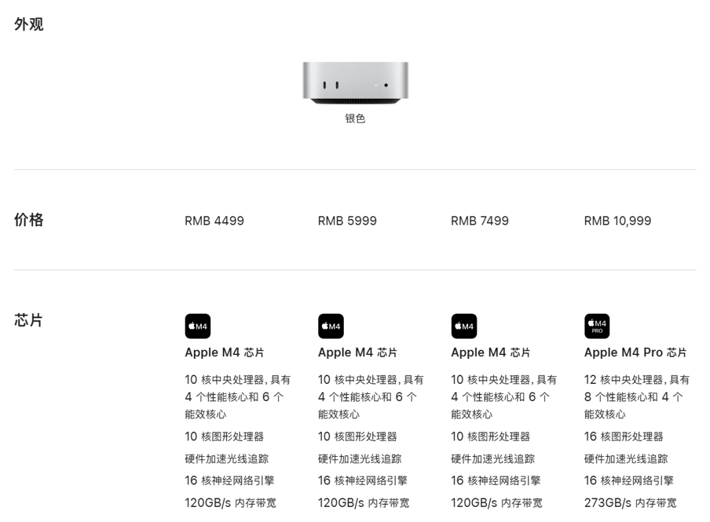Screen dimensions: 710x522
Task: Click 16 核神经网络引擎 in M4 Pro column
Action: tap(629, 481)
